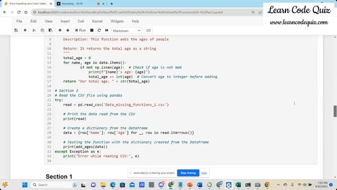Hide the screen sharing bar
The width and height of the screenshot is (337, 190).
(204, 173)
